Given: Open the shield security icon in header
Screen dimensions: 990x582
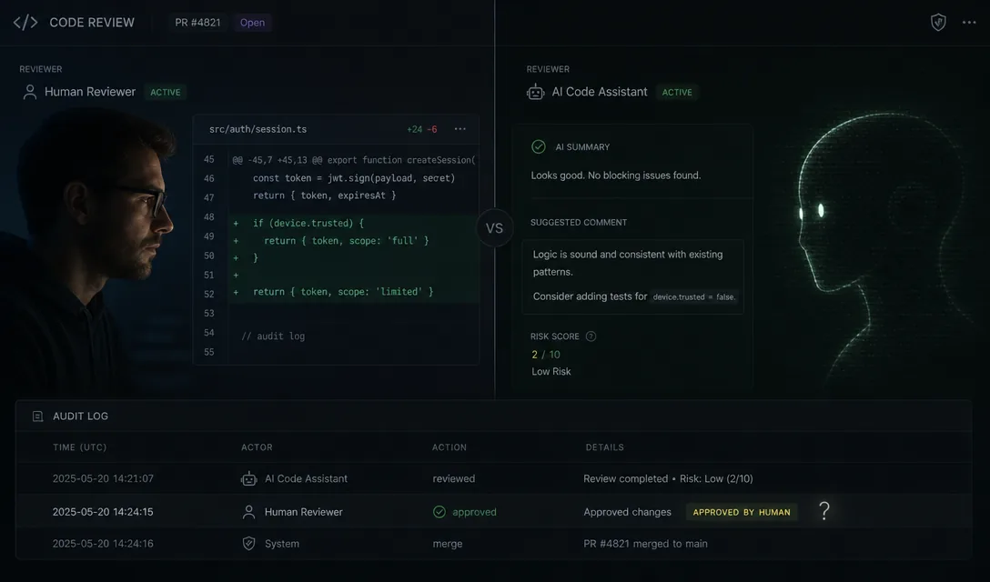Looking at the screenshot, I should 938,22.
